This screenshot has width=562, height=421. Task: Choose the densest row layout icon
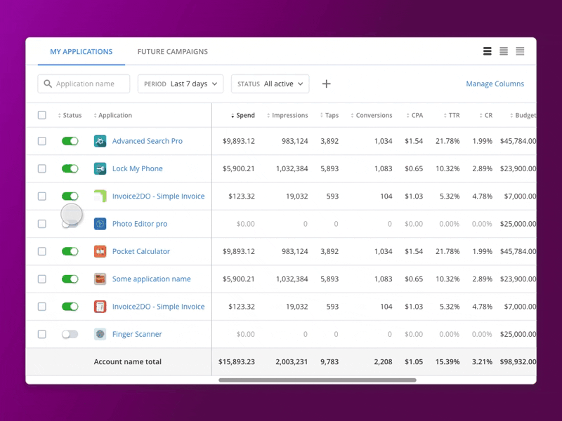point(520,51)
